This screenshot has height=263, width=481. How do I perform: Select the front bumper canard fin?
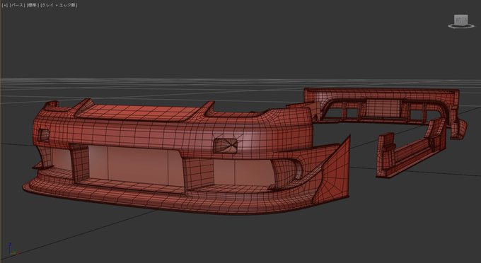coord(336,172)
